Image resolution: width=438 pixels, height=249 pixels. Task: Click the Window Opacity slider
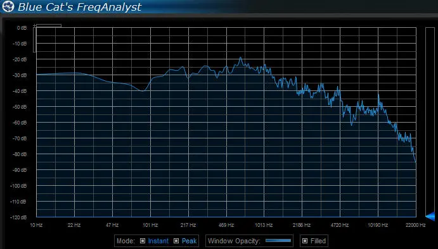coord(278,240)
